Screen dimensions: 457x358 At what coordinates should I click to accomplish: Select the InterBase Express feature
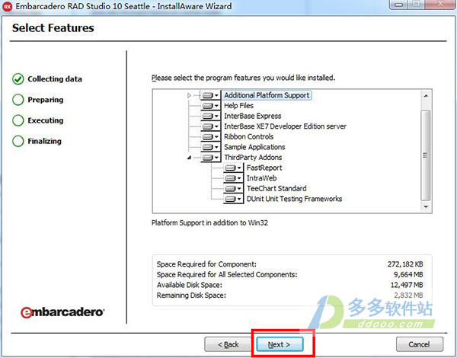pos(252,116)
